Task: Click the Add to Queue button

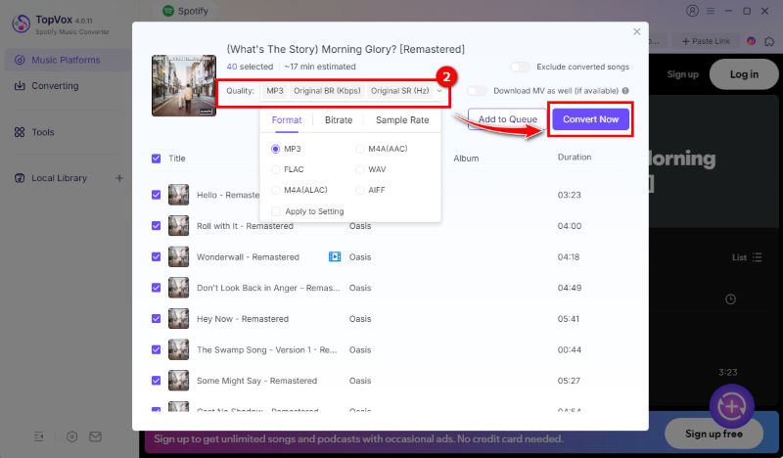Action: tap(507, 118)
